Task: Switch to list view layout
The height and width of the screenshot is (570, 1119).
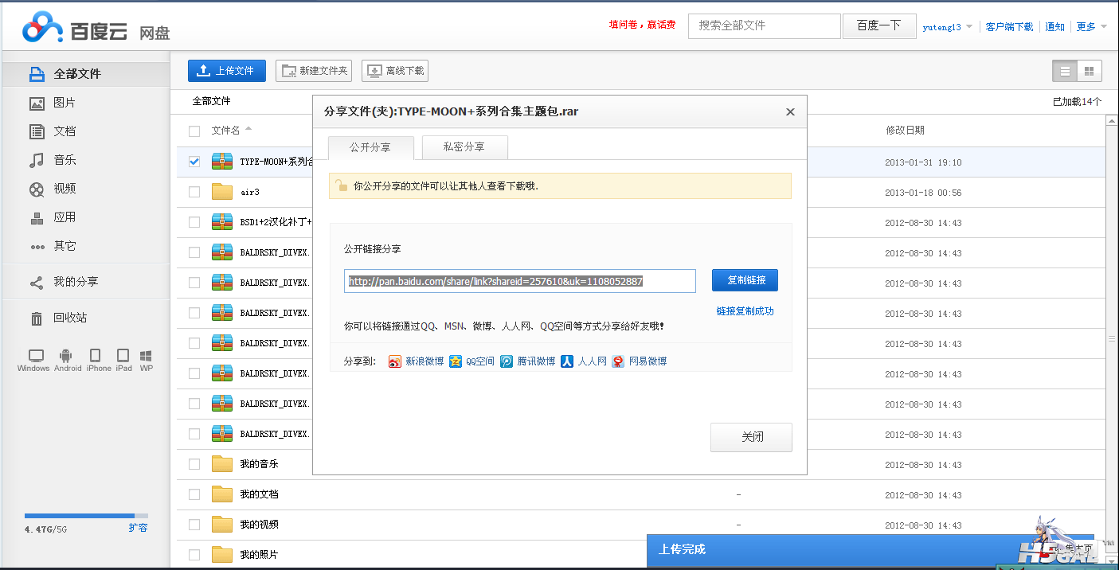Action: point(1065,71)
